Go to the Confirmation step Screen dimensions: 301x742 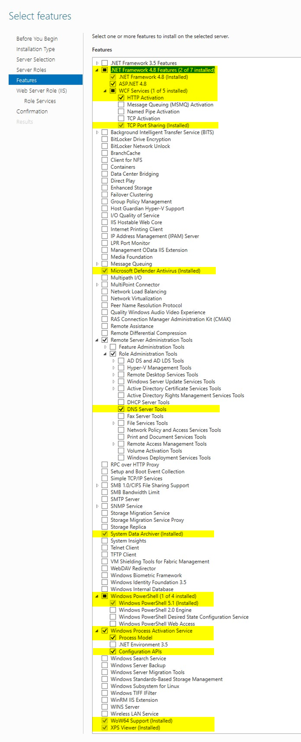pos(32,111)
